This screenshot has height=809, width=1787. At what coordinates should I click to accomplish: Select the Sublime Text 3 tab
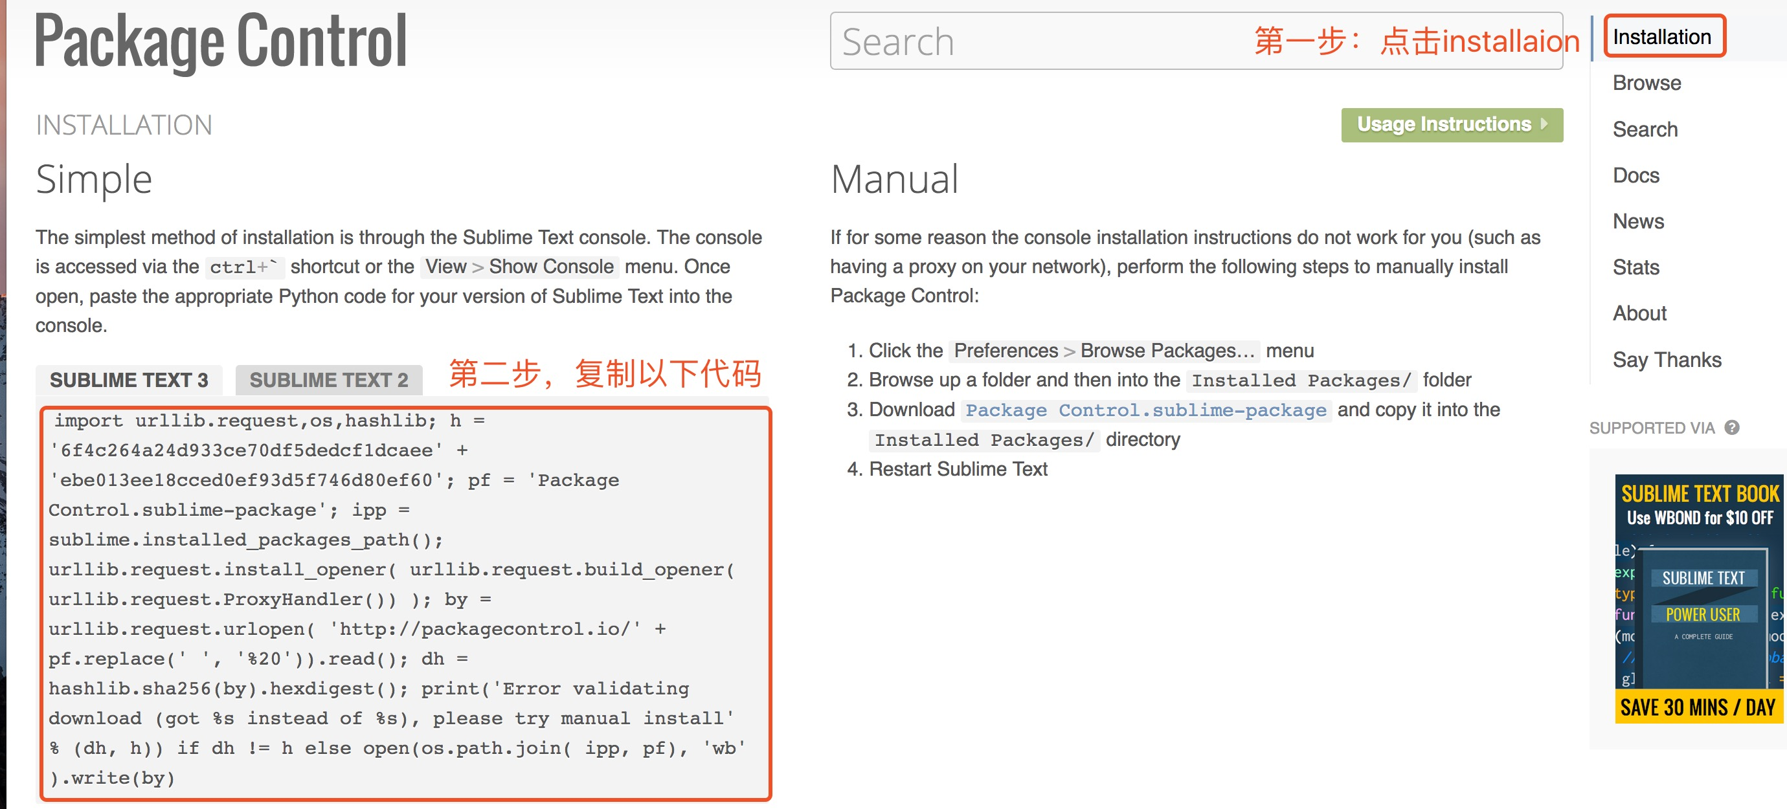pos(129,380)
